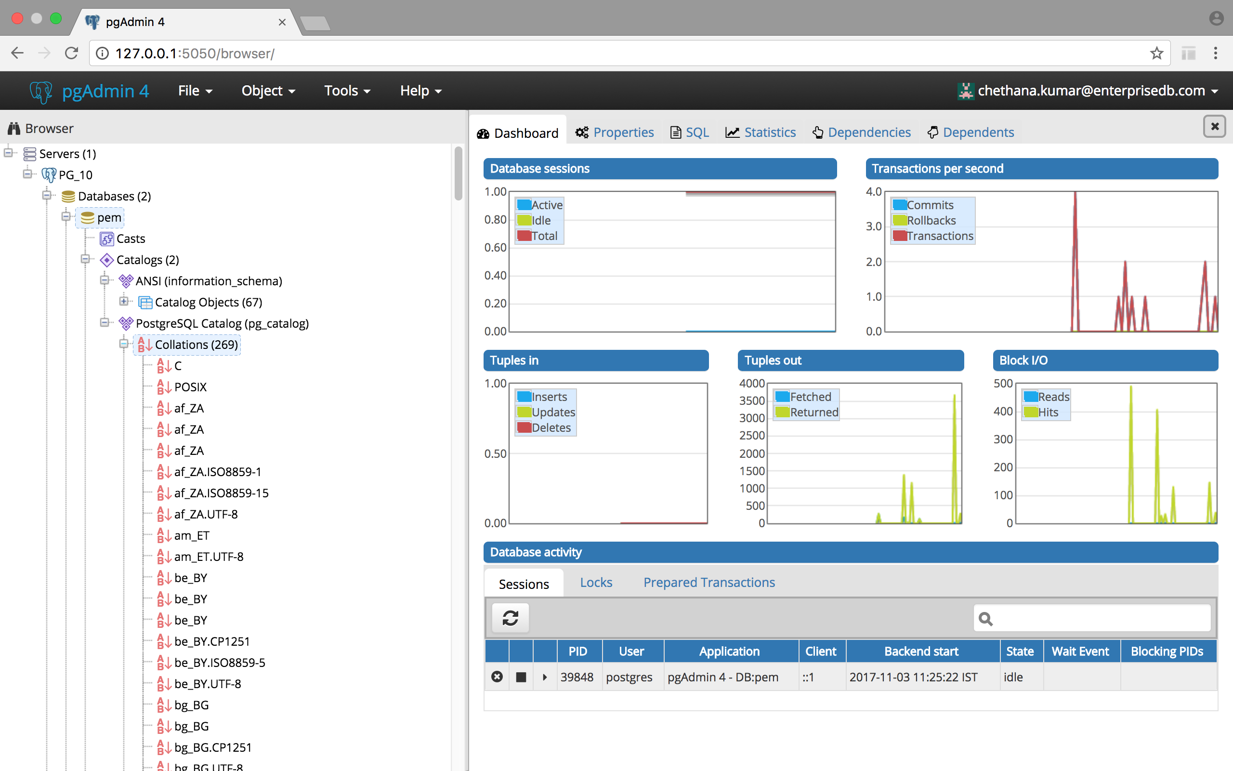Select the POSIX collation in tree
The image size is (1233, 771).
pos(190,387)
